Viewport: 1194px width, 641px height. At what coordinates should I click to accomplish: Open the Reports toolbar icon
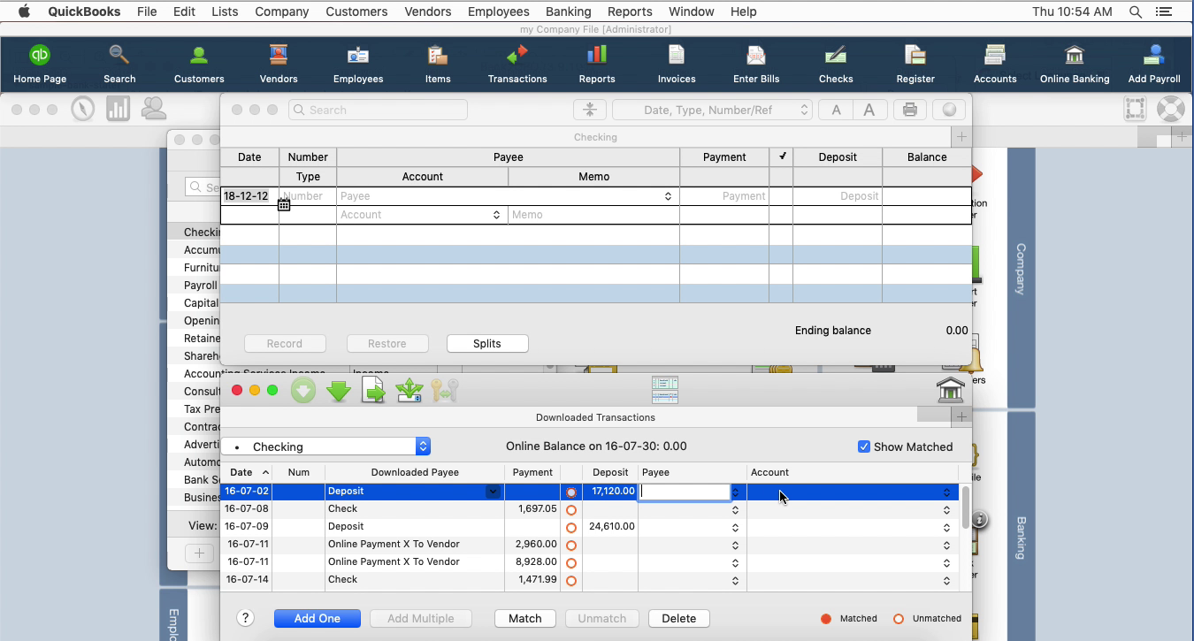tap(597, 64)
